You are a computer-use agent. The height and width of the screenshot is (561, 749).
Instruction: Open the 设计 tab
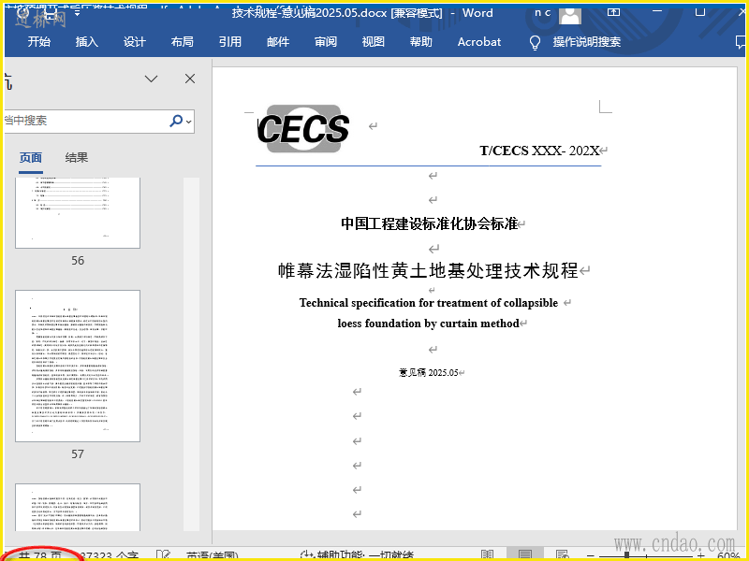click(x=135, y=42)
